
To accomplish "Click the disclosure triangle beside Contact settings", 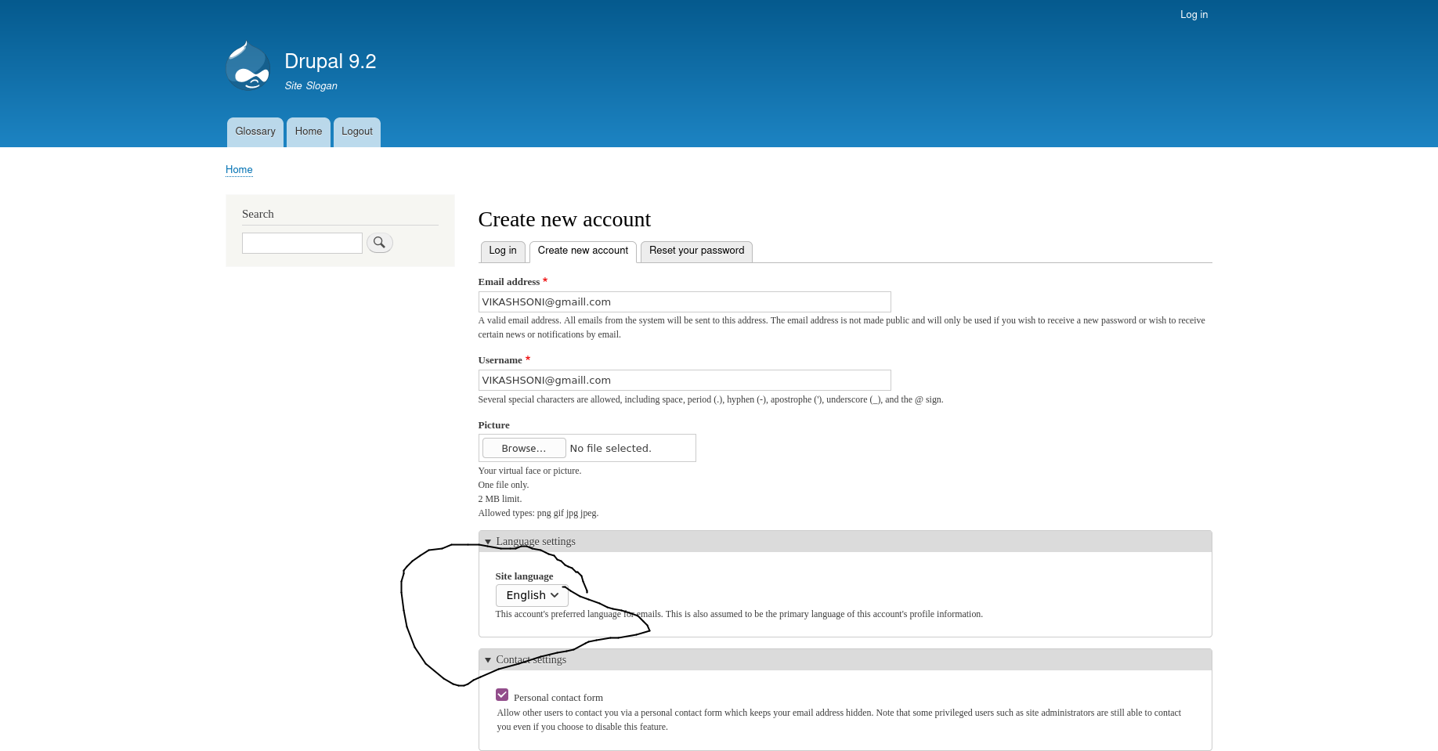I will [487, 659].
